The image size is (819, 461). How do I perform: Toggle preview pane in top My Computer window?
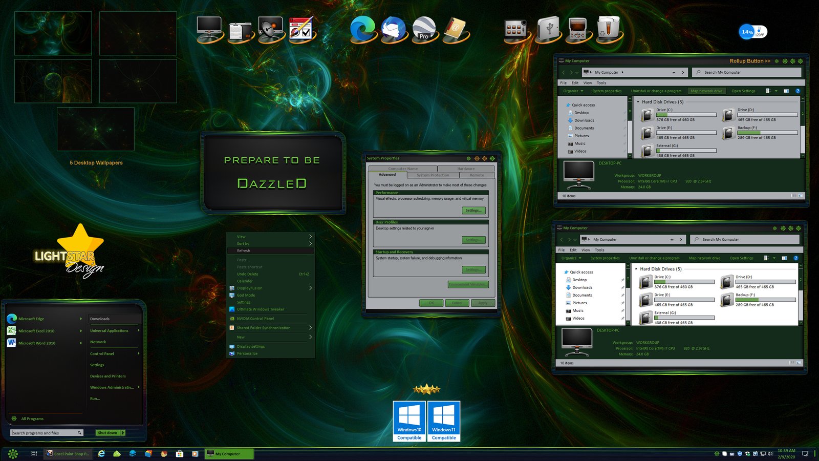(x=786, y=91)
